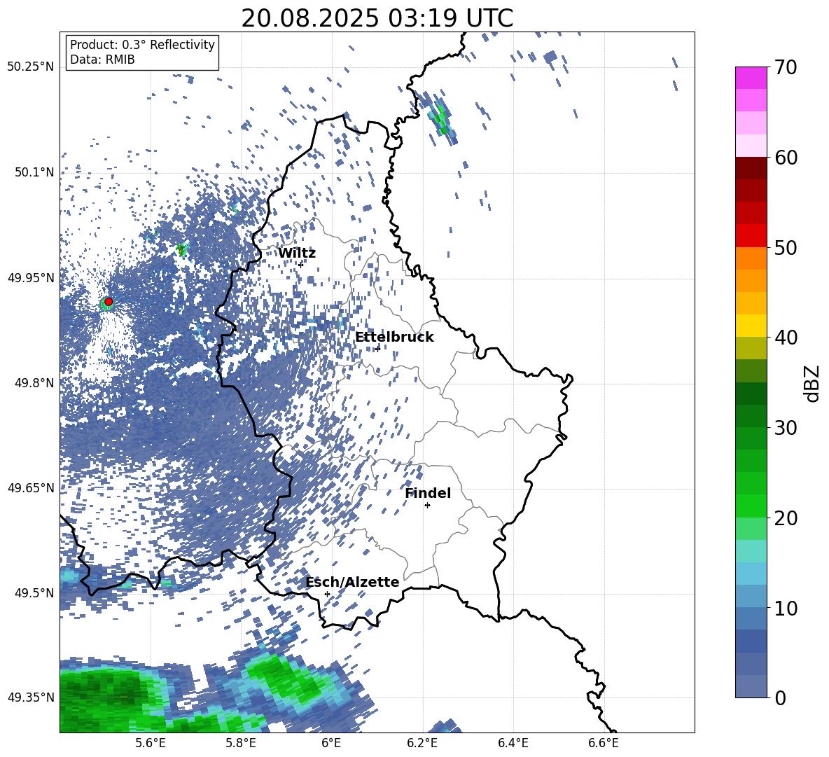829x757 pixels.
Task: Pick the dark maroon swatch below 60
Action: point(751,168)
